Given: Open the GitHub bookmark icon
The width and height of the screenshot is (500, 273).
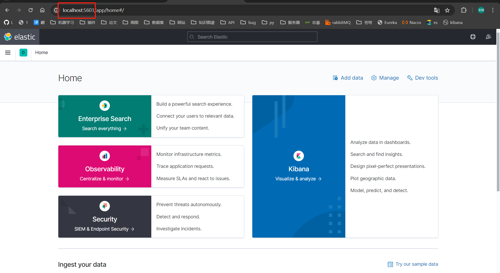Looking at the screenshot, I should click(7, 22).
